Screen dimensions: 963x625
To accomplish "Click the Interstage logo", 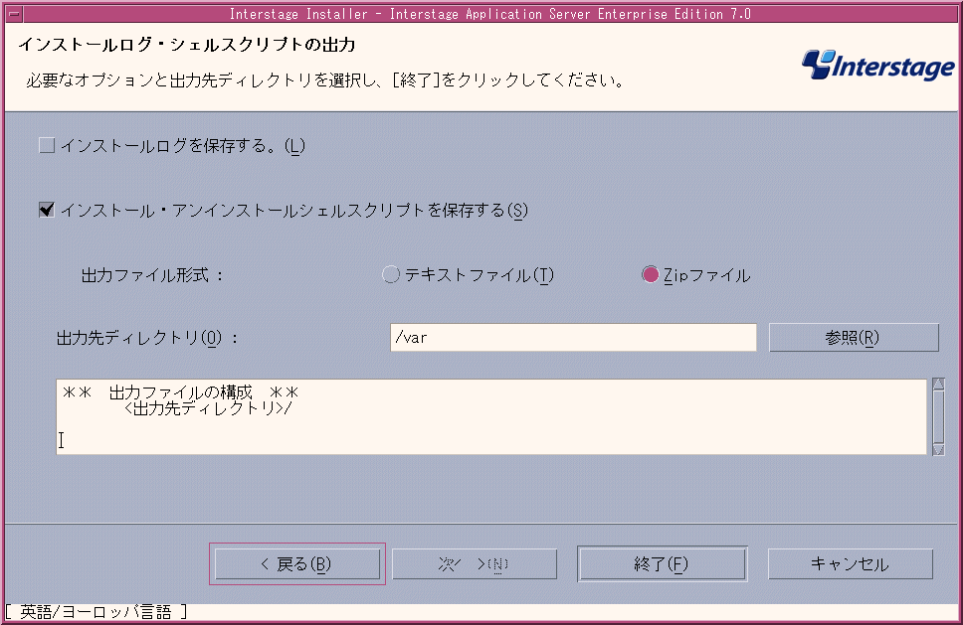I will [x=878, y=65].
